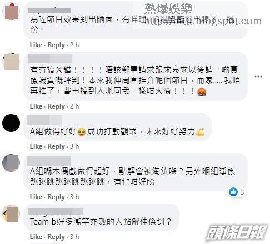Open the blue thumbs-up reaction icon
Image resolution: width=270 pixels, height=244 pixels.
[233, 192]
